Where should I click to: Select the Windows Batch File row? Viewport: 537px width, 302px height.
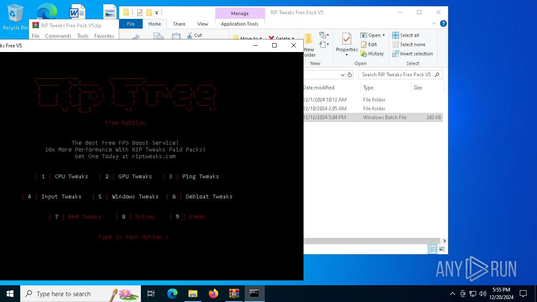[373, 117]
